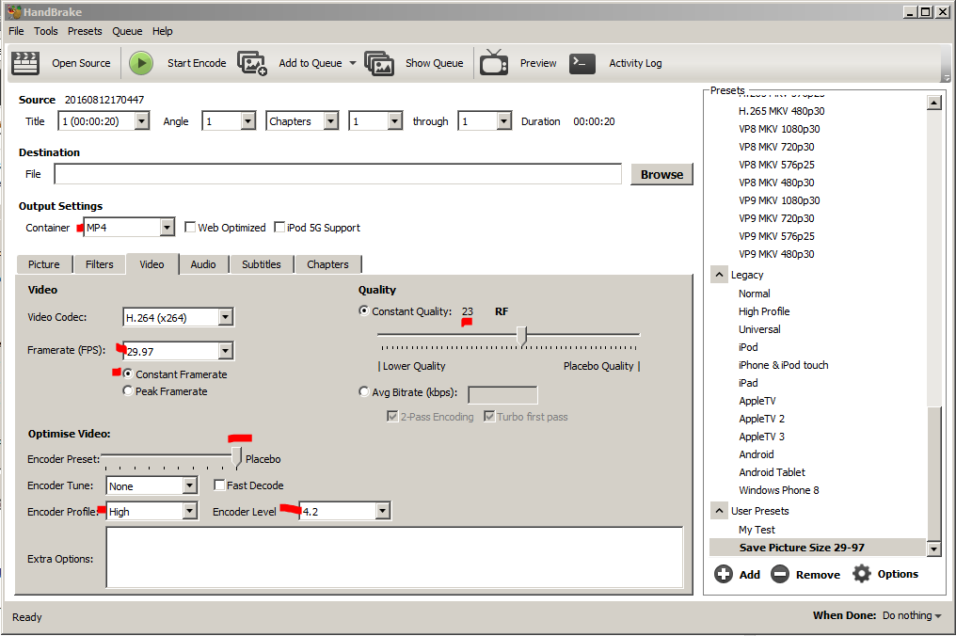Collapse the User Presets group

720,511
